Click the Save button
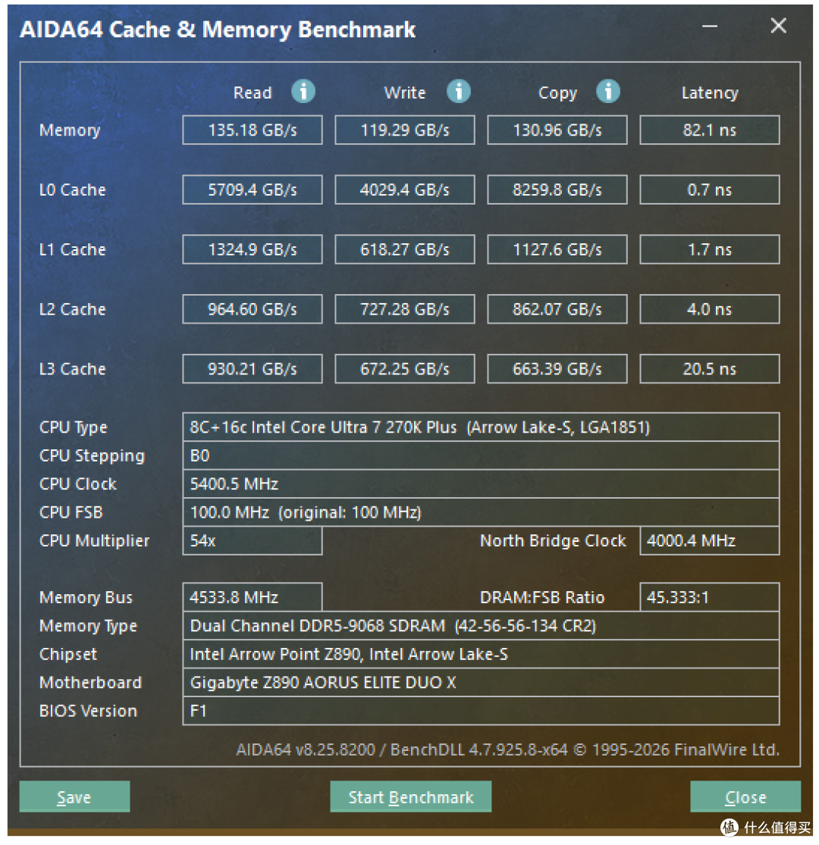This screenshot has height=845, width=819. click(x=74, y=796)
